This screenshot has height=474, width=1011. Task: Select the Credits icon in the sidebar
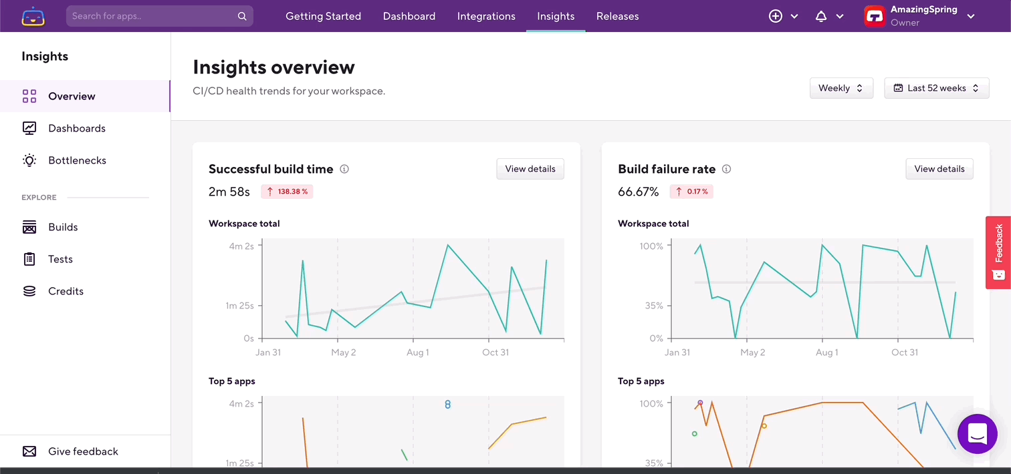tap(29, 290)
